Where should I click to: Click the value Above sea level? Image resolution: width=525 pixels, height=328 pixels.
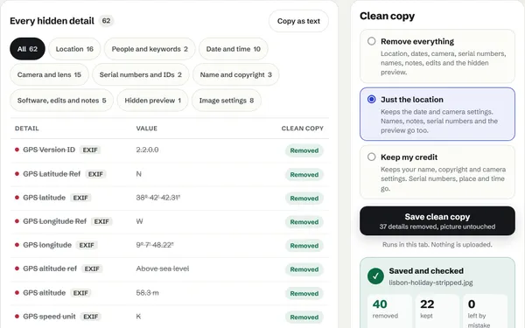163,269
